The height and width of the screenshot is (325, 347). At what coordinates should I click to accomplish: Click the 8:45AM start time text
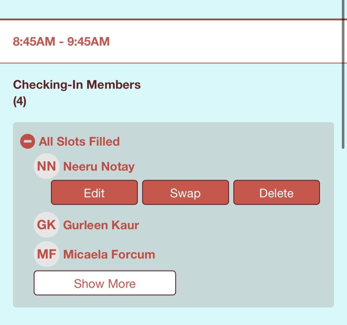pyautogui.click(x=34, y=41)
